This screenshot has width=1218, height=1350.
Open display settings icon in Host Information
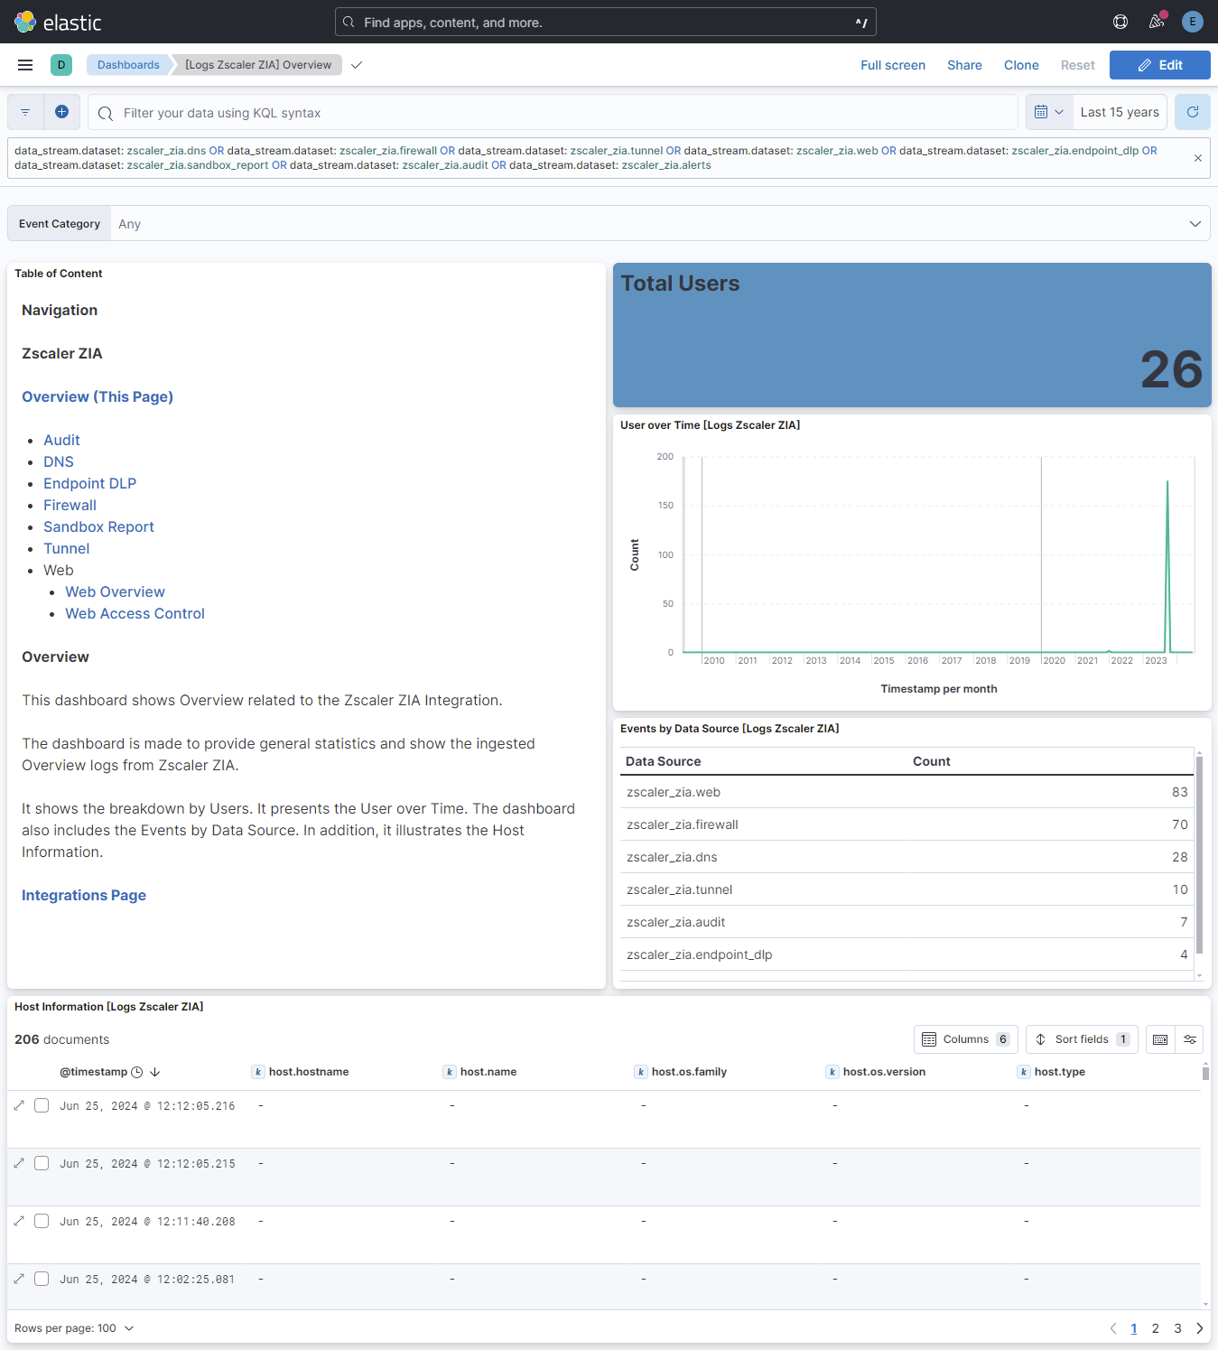tap(1190, 1039)
